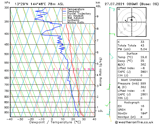
Task: Click the wind barb at 300 hPa
Action: point(112,9)
